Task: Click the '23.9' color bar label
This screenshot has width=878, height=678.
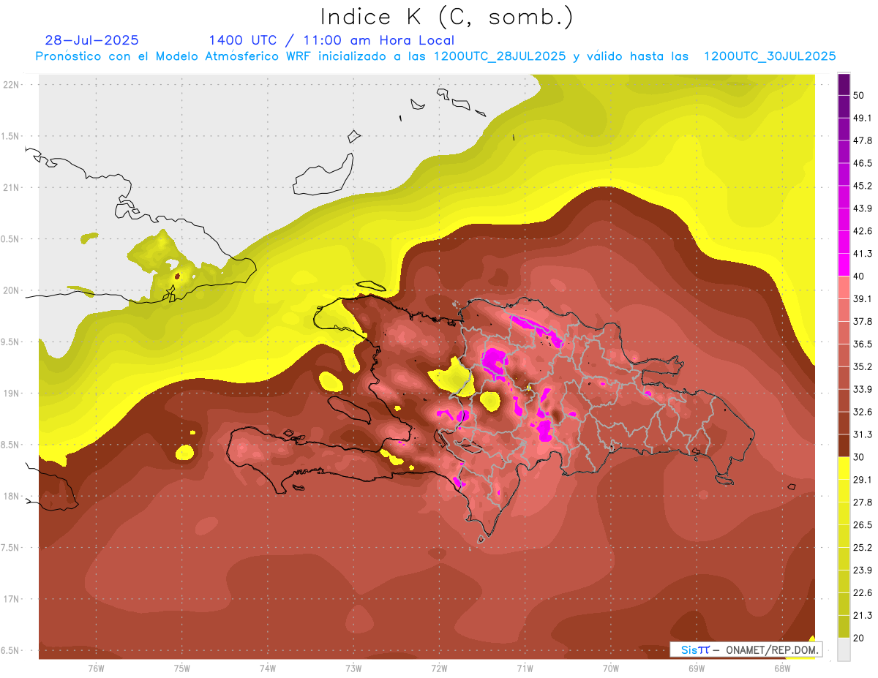Action: point(863,570)
